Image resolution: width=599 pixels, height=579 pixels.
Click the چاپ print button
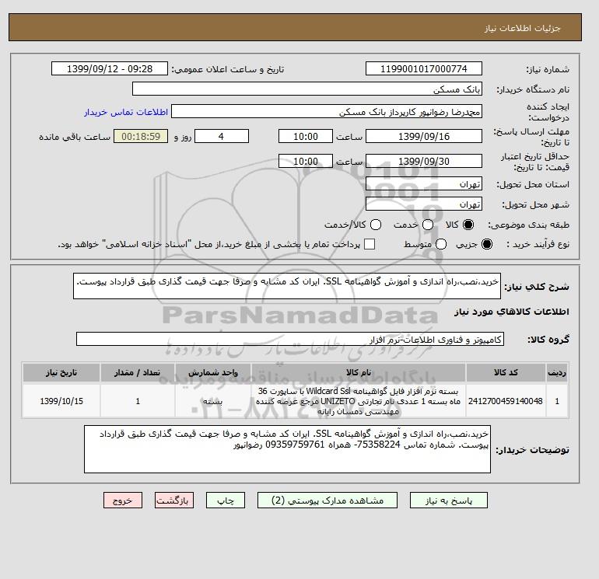pos(226,501)
